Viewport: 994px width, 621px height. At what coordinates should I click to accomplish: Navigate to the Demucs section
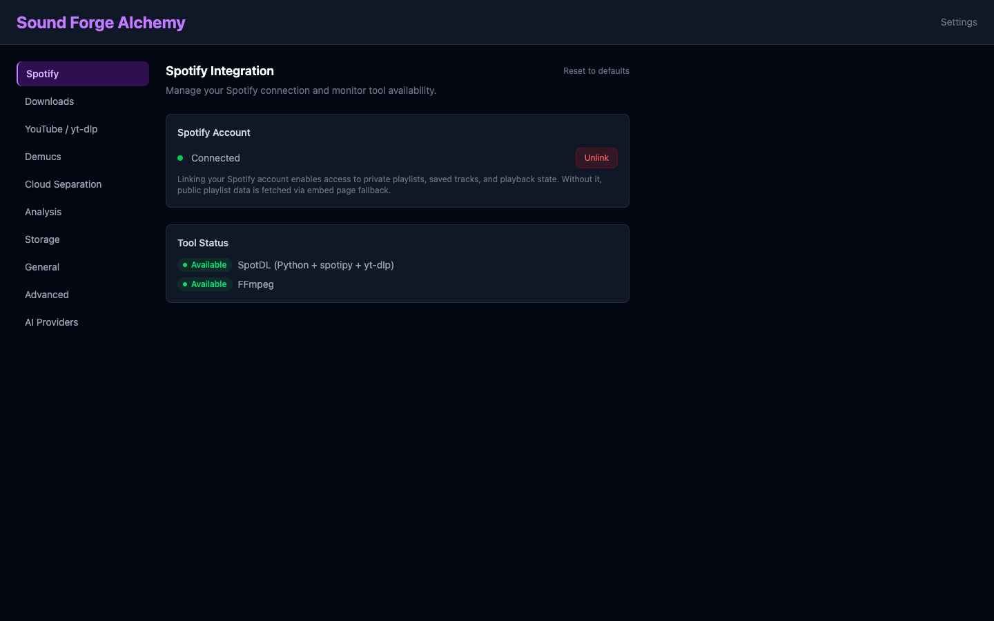[x=43, y=157]
